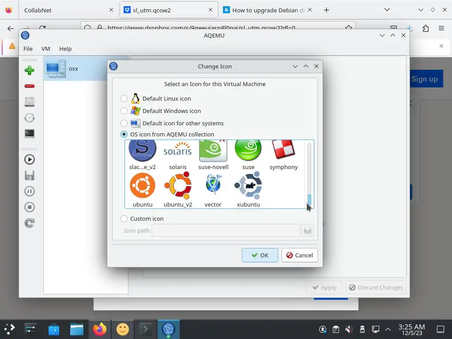Switch to the CollabNet browser tab
This screenshot has height=339, width=452.
coord(68,10)
